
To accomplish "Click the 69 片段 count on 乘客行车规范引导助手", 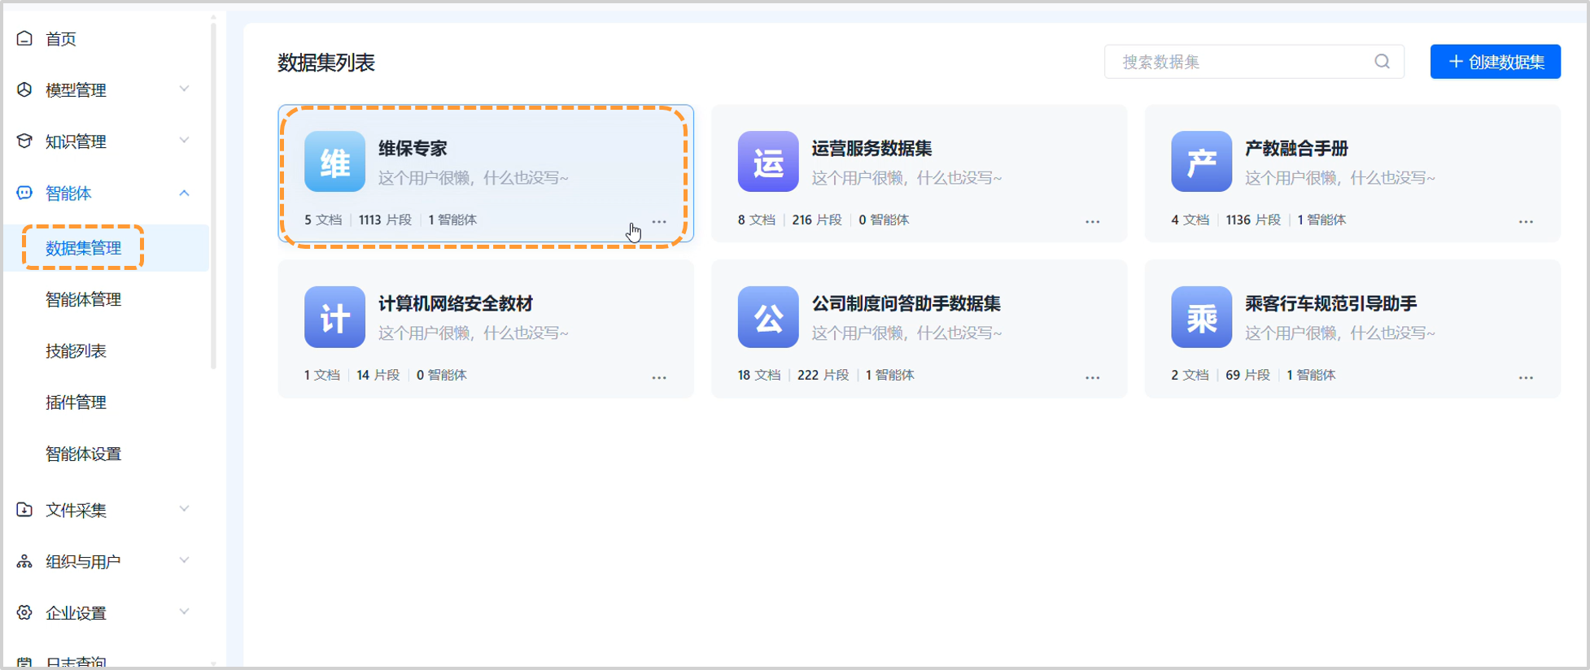I will pyautogui.click(x=1247, y=375).
